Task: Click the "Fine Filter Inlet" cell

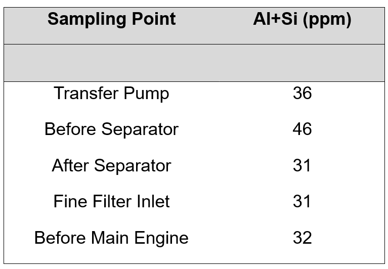Action: [111, 202]
